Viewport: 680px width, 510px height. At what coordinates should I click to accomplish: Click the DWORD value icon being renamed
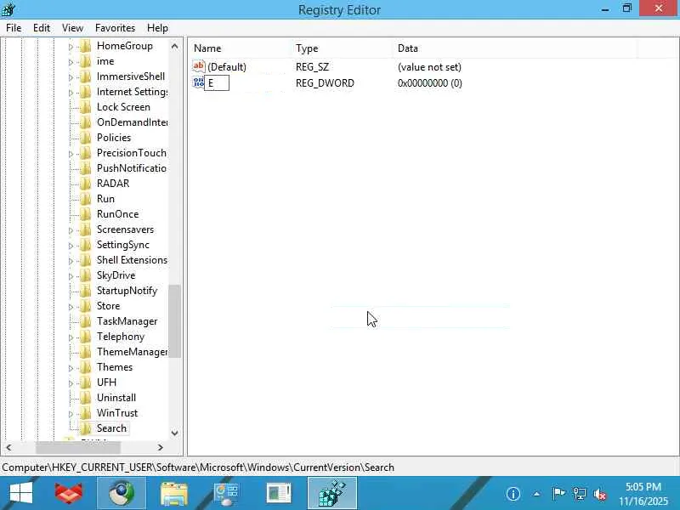pos(199,82)
